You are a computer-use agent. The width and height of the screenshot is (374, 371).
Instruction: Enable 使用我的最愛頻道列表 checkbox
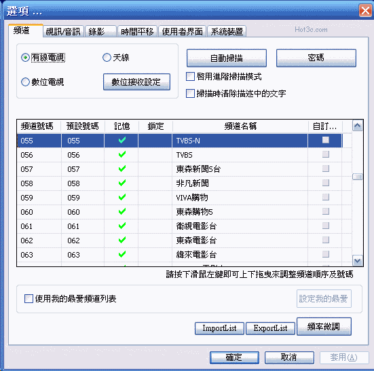pyautogui.click(x=29, y=299)
